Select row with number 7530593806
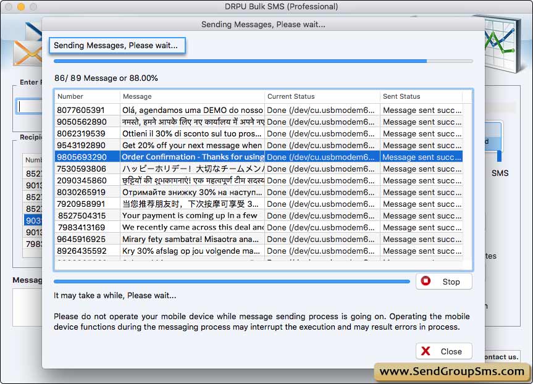 click(x=259, y=169)
